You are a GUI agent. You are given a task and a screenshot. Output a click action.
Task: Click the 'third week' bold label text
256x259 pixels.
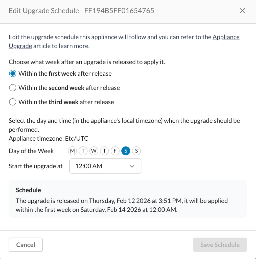tap(63, 102)
